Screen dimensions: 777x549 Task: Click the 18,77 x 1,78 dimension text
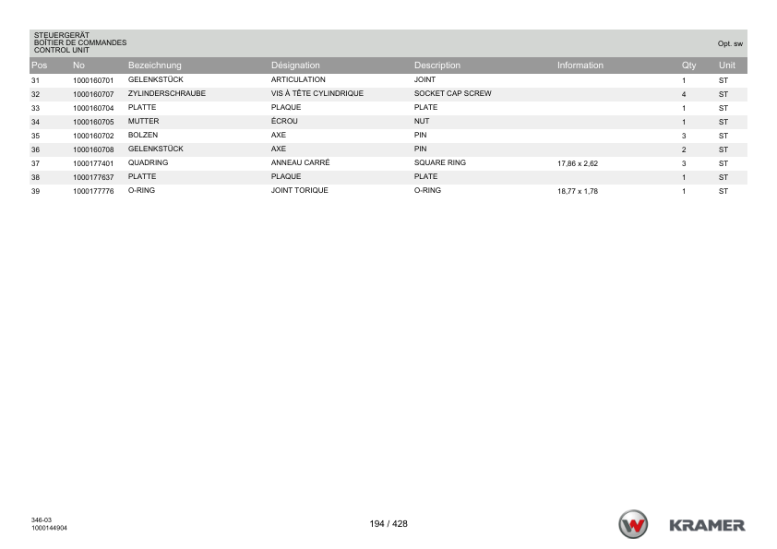tap(578, 191)
